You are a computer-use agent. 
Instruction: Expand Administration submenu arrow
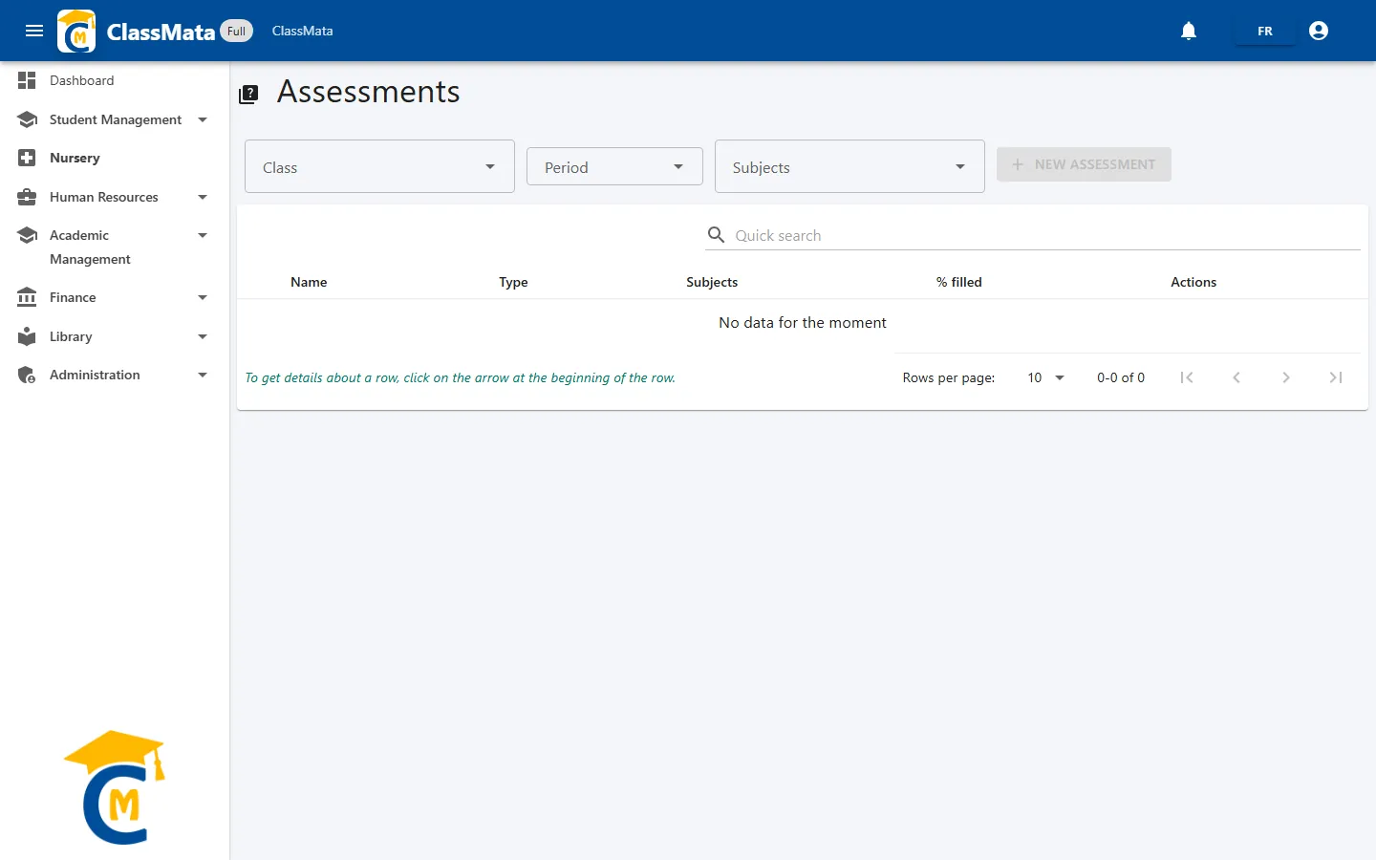(x=203, y=375)
